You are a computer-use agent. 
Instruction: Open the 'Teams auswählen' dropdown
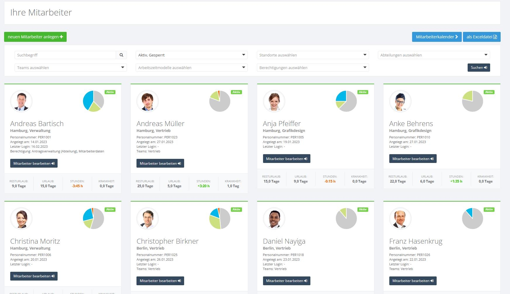pos(71,68)
